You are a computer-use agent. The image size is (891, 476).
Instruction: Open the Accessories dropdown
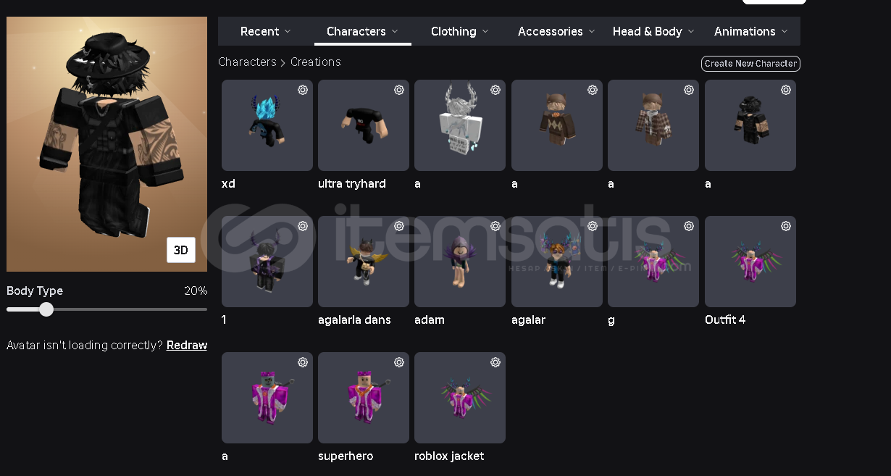(556, 31)
